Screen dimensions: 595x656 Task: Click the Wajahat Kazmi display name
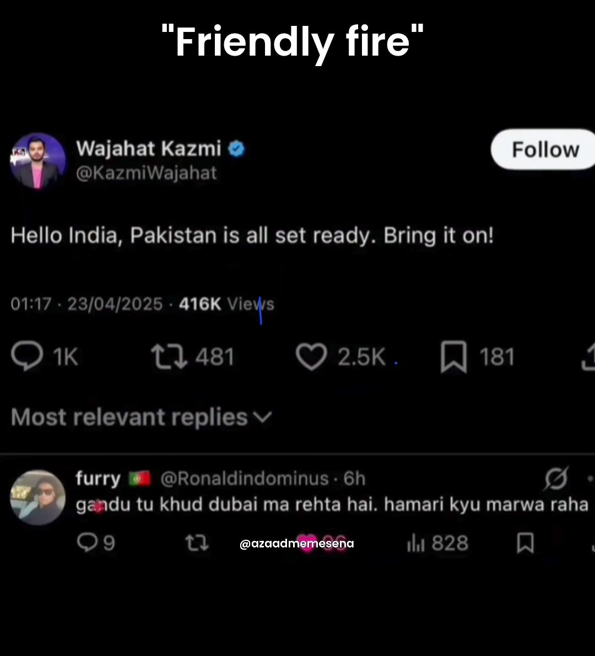click(x=149, y=149)
